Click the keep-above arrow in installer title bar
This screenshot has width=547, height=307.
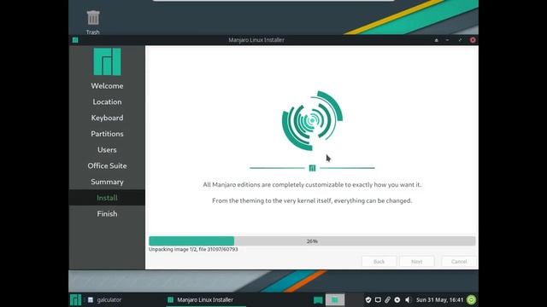(436, 40)
